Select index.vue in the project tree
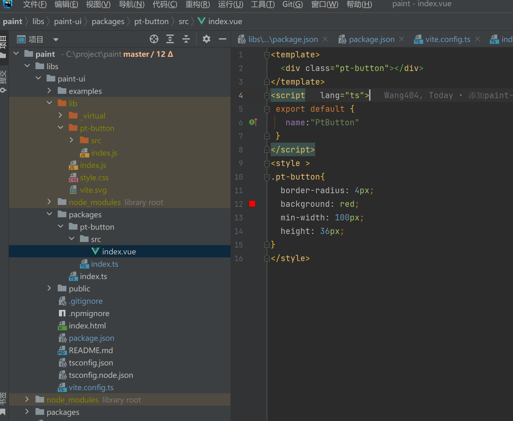The image size is (513, 421). [x=120, y=251]
